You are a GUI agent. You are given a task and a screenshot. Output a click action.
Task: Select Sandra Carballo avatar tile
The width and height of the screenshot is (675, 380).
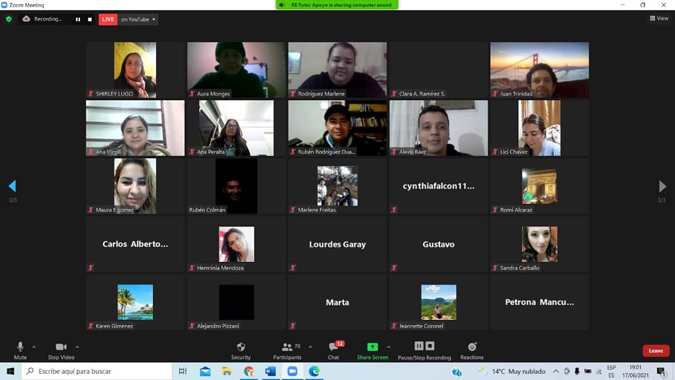click(x=539, y=244)
